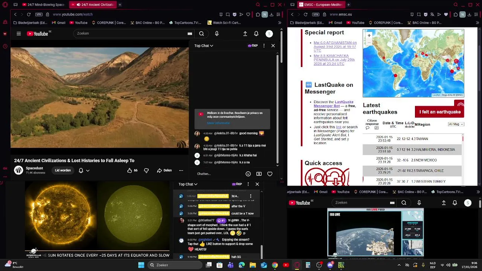Open Super Chat purchase icon next to emoji

(x=259, y=174)
